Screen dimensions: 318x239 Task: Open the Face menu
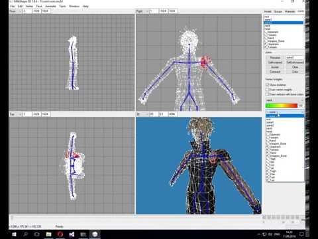click(x=39, y=6)
